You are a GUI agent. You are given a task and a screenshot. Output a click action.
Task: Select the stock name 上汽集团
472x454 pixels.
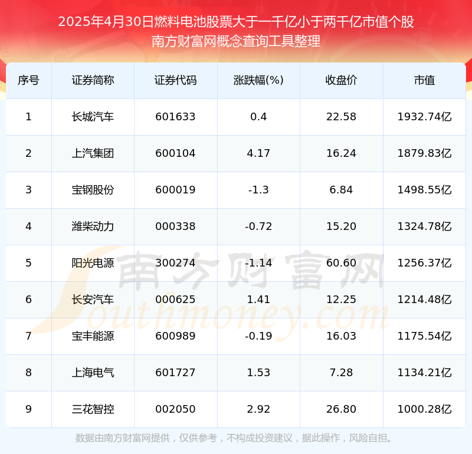[x=93, y=153]
